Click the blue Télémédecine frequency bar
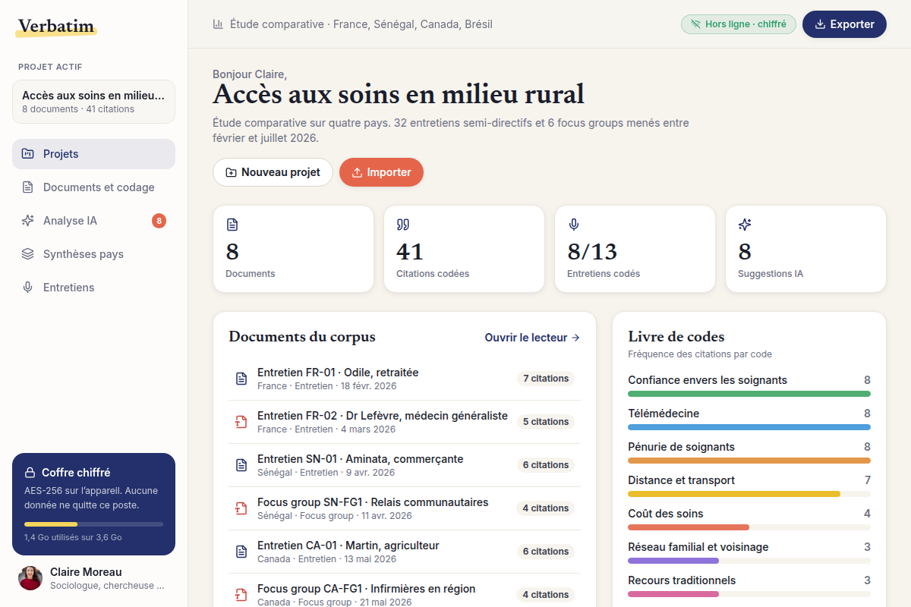 pos(749,427)
